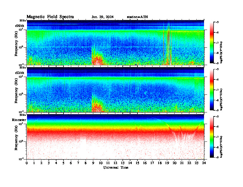Click the hour 8 tick label
The image size is (243, 187).
point(86,163)
